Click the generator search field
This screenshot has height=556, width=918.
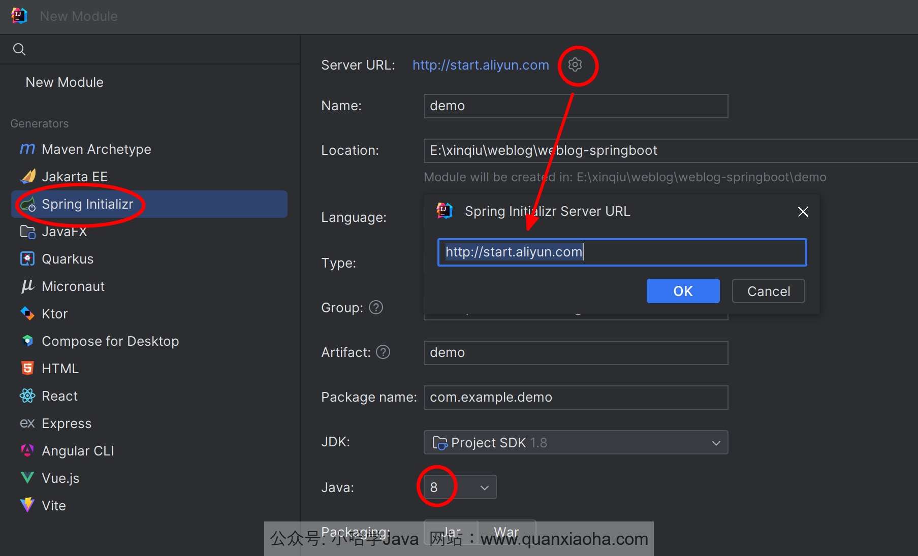tap(150, 49)
